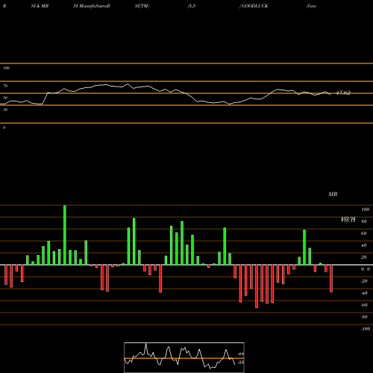Click the RSI axis label 50

click(x=5, y=98)
